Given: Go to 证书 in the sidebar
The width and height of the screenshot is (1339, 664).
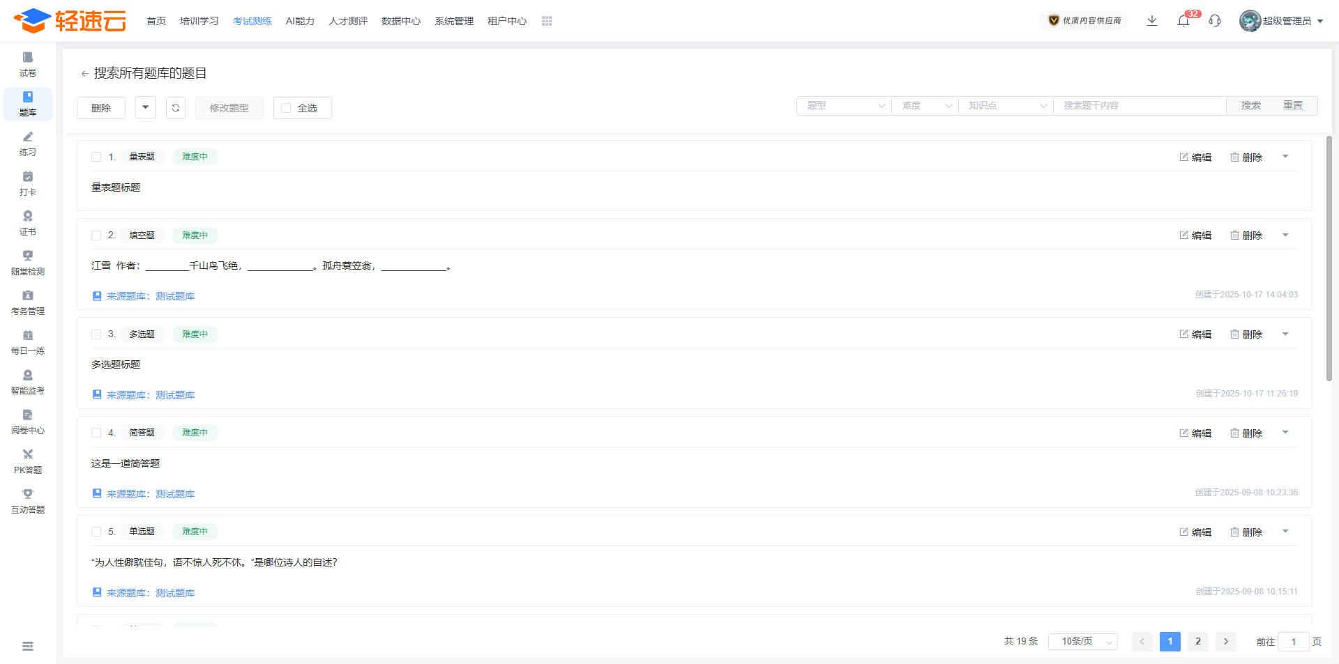Looking at the screenshot, I should point(28,223).
